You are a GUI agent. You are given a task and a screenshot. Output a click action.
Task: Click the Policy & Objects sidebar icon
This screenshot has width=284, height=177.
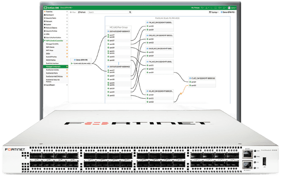click(x=45, y=28)
